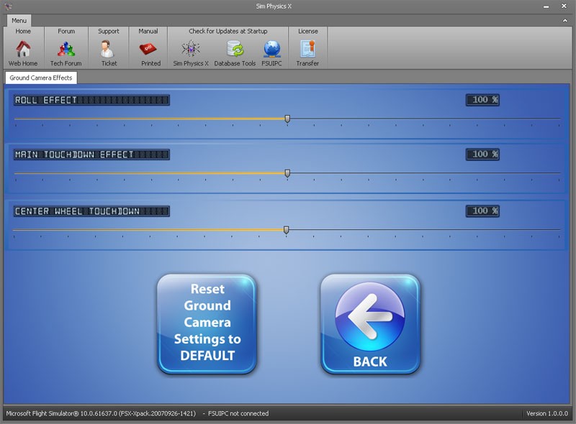Screen dimensions: 576x424
Task: Select the Ground Camera Effects tab
Action: point(40,78)
